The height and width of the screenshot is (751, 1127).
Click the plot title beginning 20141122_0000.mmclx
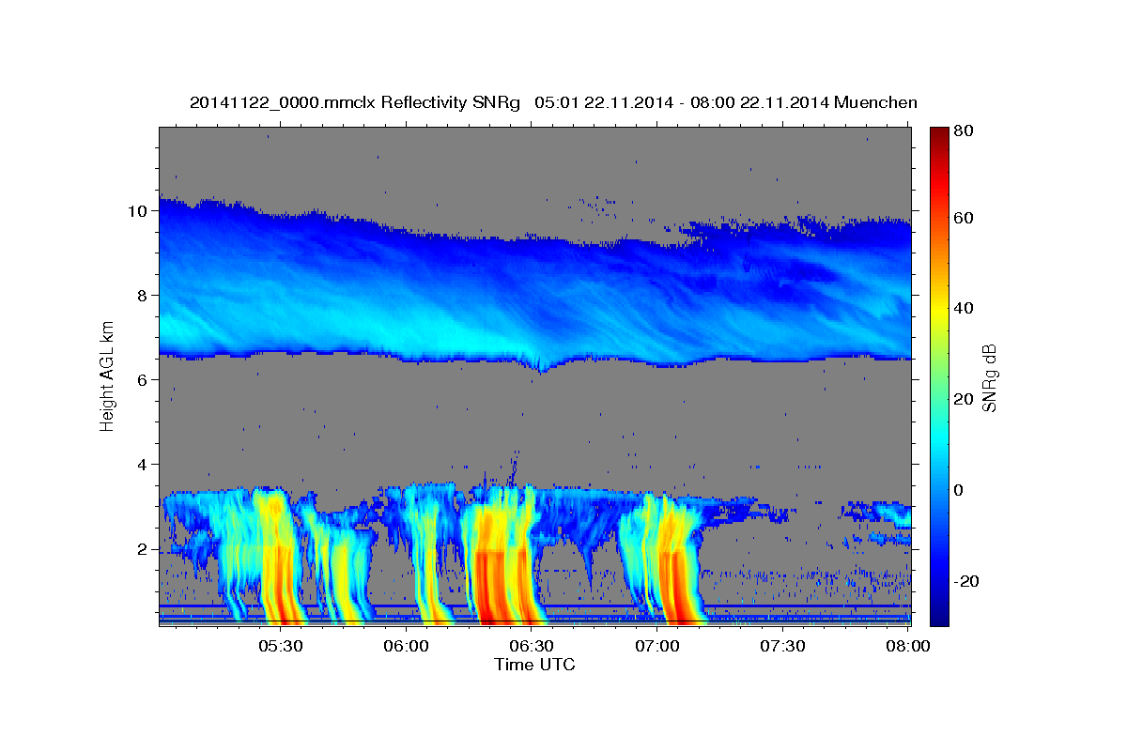click(553, 102)
